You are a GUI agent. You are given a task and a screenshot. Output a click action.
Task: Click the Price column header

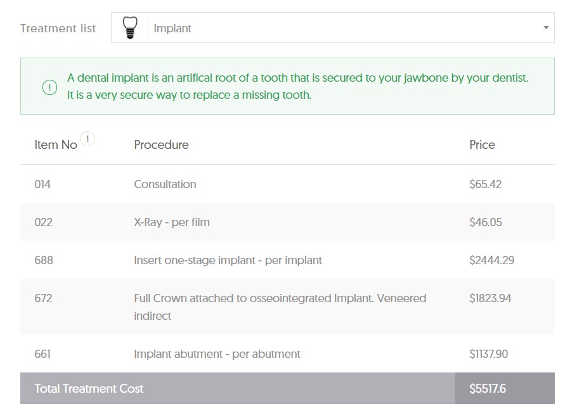(482, 144)
